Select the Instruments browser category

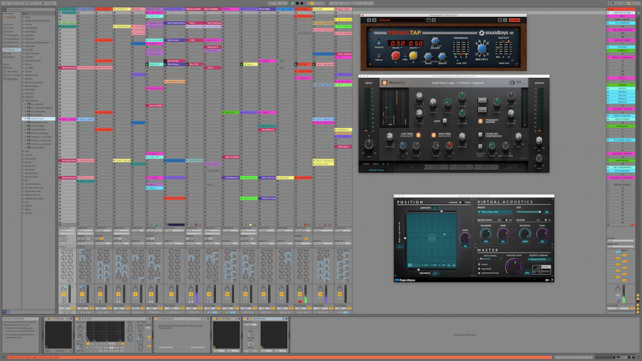[x=12, y=35]
